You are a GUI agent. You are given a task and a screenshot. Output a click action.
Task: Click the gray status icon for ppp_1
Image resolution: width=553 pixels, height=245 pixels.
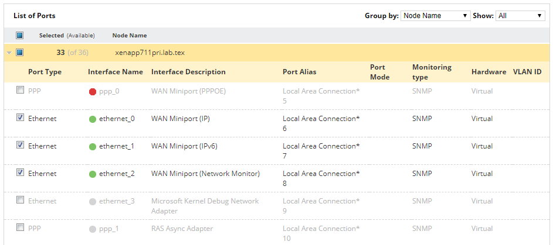tap(93, 229)
